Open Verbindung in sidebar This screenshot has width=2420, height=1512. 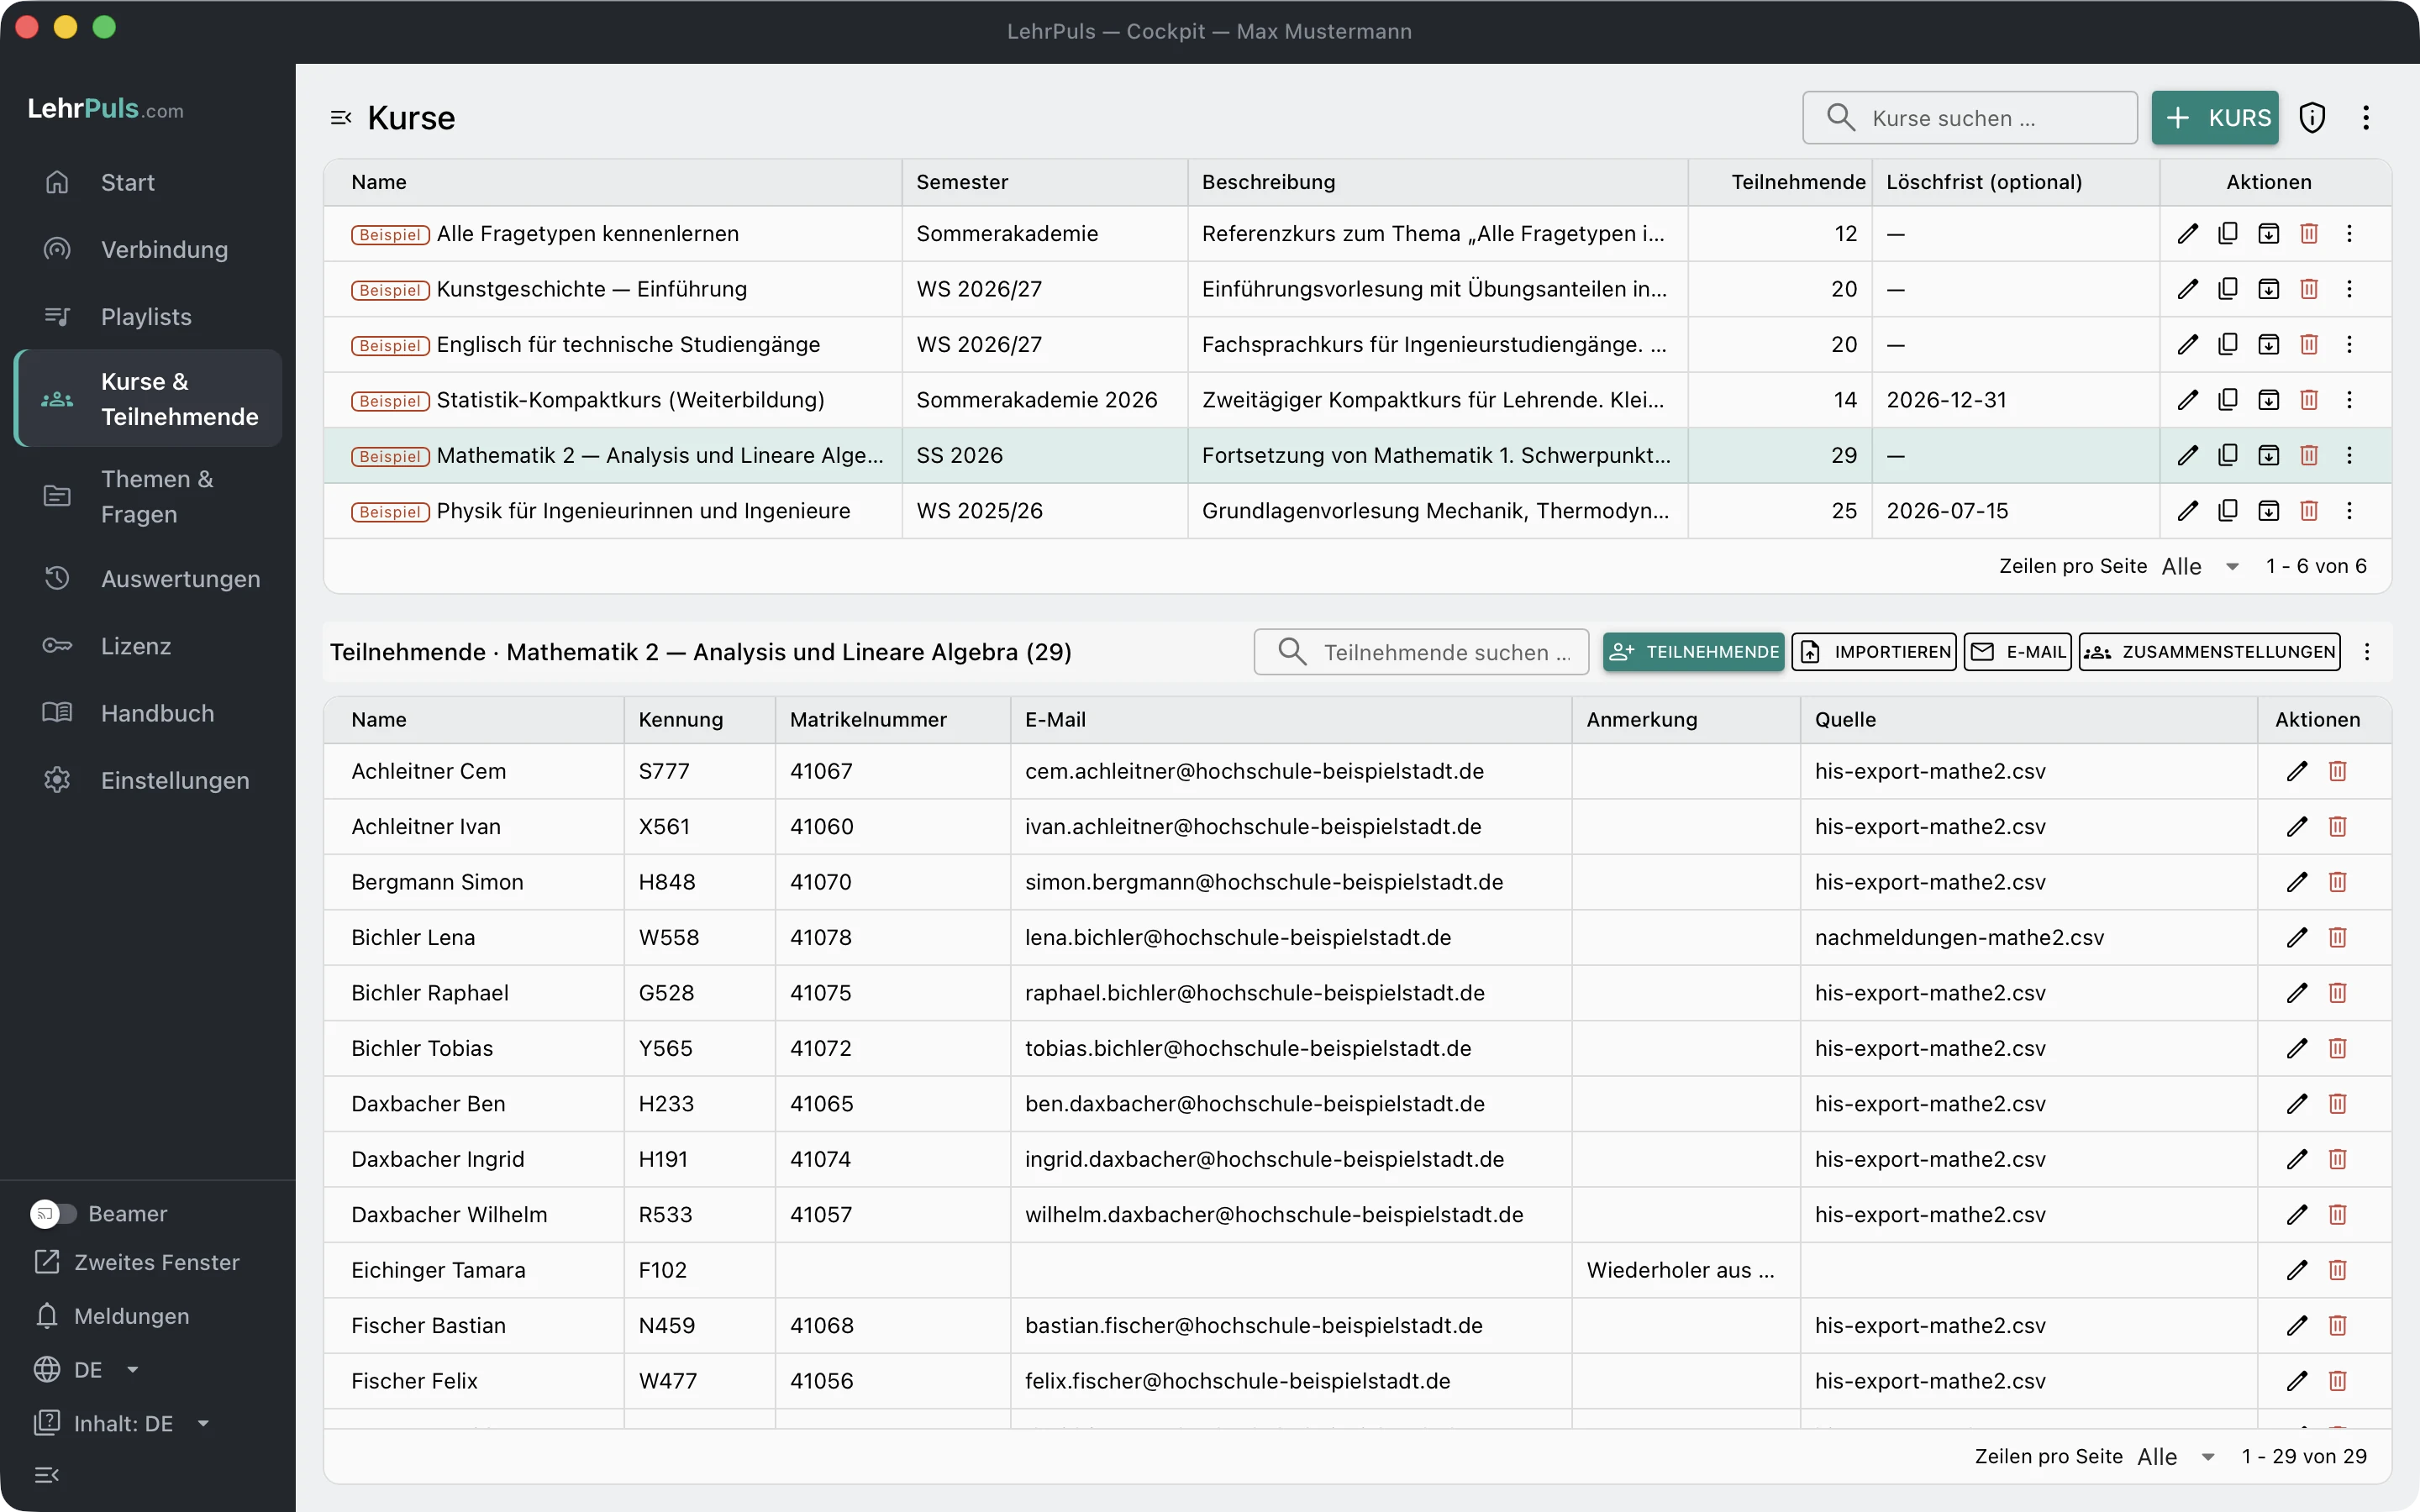pyautogui.click(x=148, y=249)
